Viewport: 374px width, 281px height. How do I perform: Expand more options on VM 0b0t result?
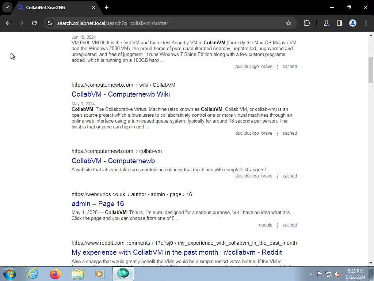click(278, 67)
